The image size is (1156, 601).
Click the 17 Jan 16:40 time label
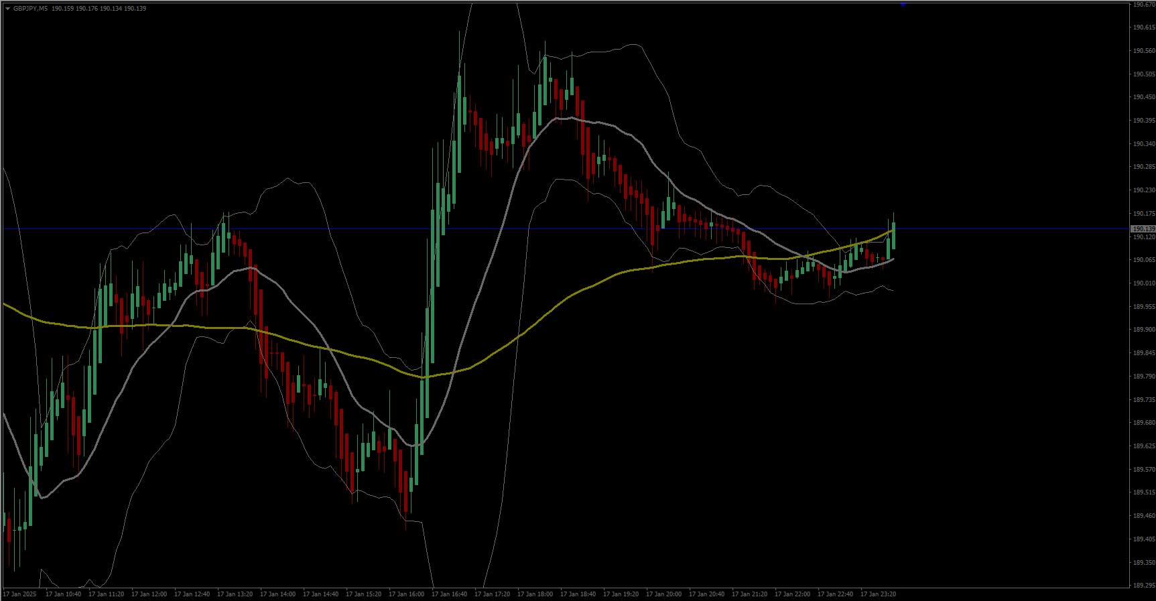[449, 594]
